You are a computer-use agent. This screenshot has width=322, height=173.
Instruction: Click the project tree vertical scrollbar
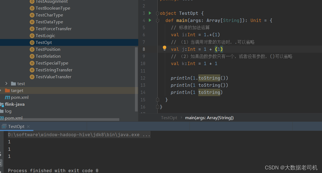click(136, 79)
